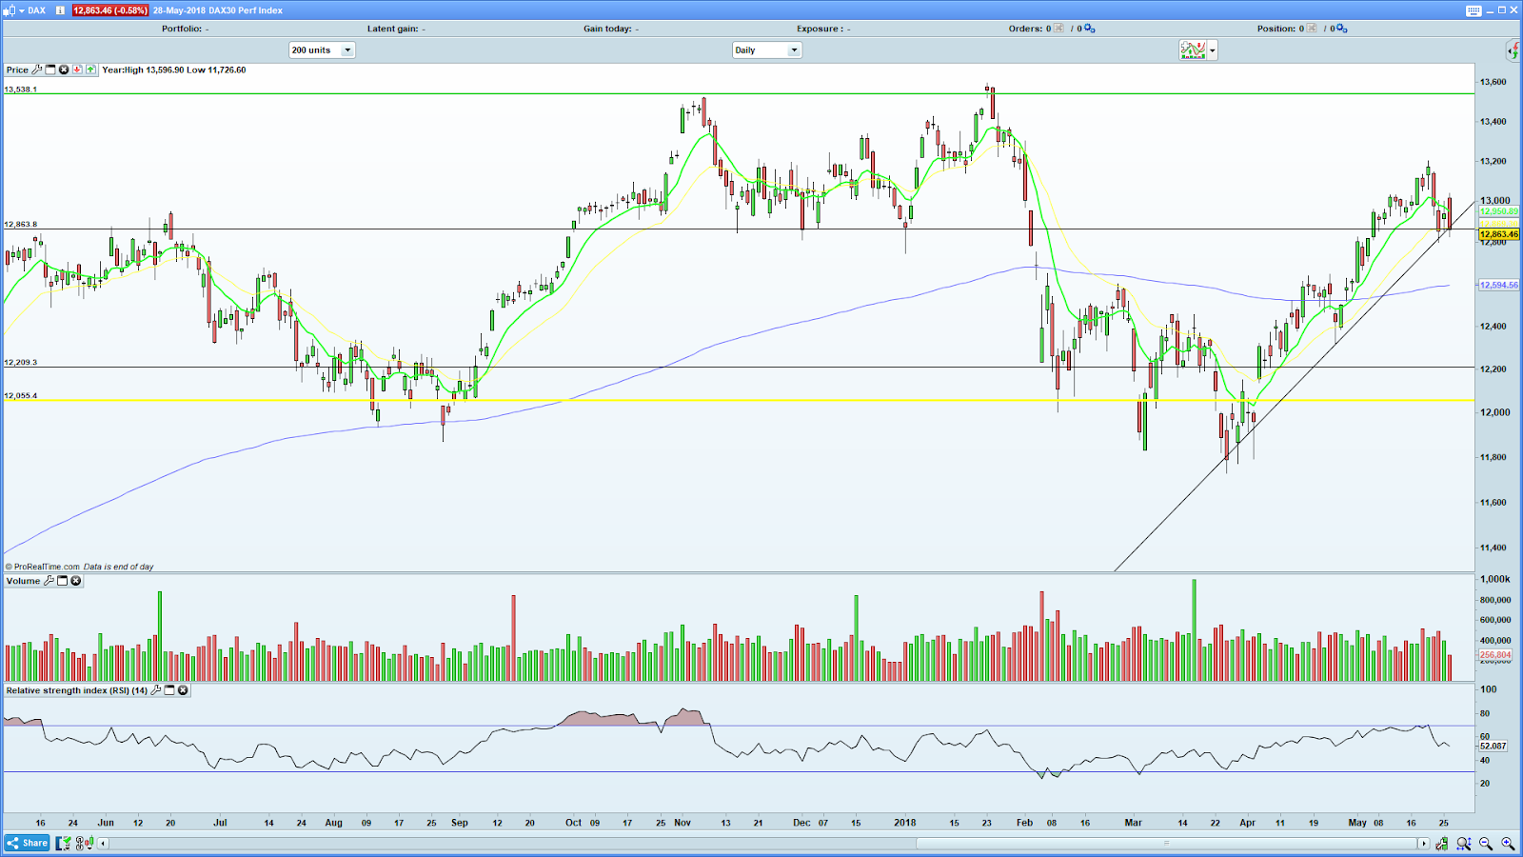Click the Year High/Low text in Price panel
This screenshot has height=857, width=1523.
(x=174, y=70)
